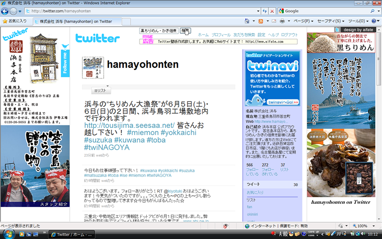
Task: Open the ページ(P) menu
Action: coord(304,21)
